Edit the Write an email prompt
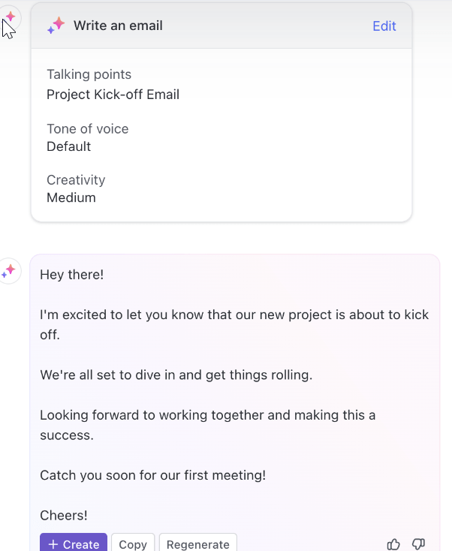Image resolution: width=452 pixels, height=551 pixels. [x=384, y=26]
